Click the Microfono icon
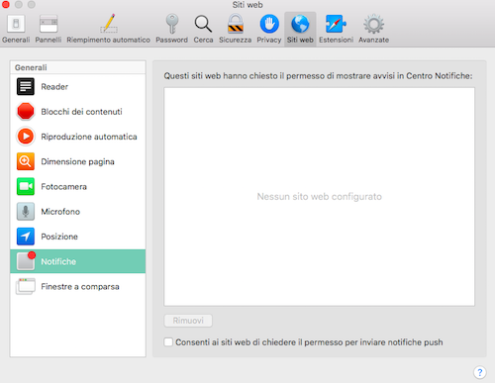495x383 pixels. click(26, 212)
